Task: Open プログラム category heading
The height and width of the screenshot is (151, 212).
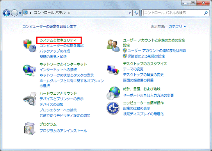Action: [48, 124]
